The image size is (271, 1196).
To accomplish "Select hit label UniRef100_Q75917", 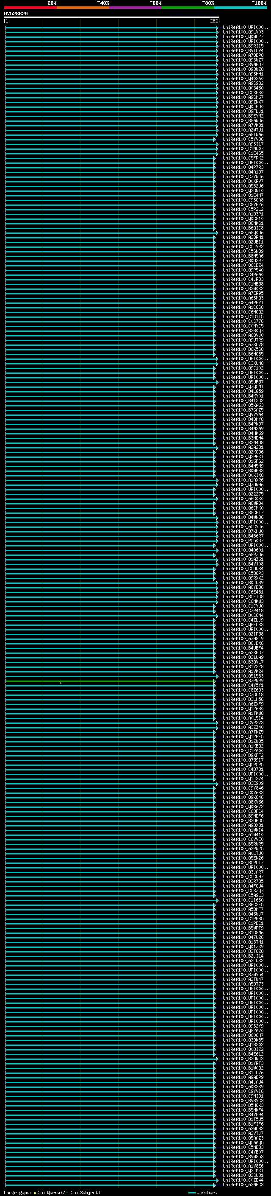I will click(243, 760).
